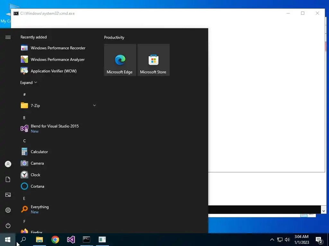
Task: Open the Clock app
Action: 58,175
